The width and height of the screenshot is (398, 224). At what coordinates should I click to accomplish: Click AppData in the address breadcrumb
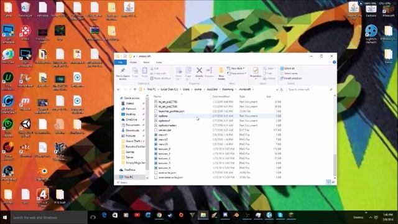[x=212, y=90]
